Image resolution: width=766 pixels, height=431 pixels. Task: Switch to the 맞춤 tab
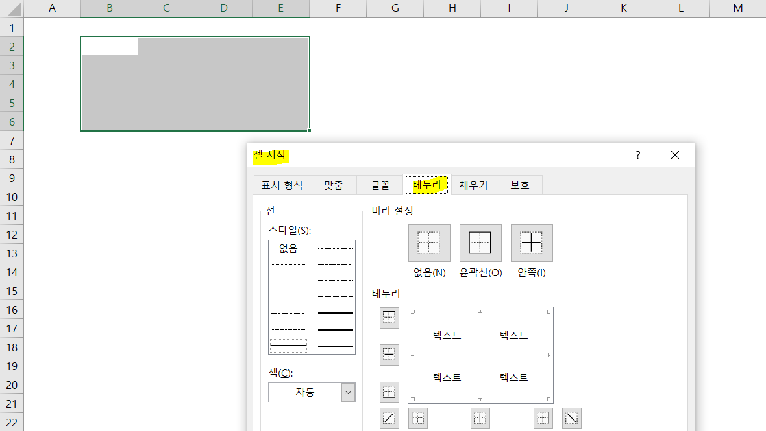(x=333, y=185)
